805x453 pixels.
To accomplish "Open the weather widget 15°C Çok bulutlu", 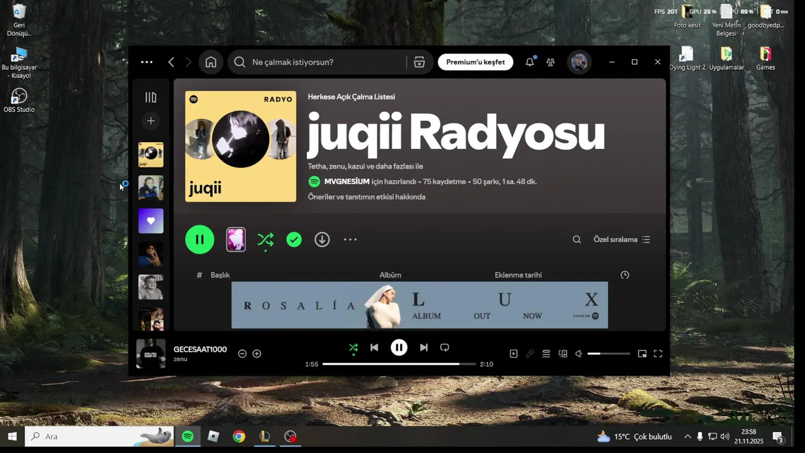I will (634, 437).
